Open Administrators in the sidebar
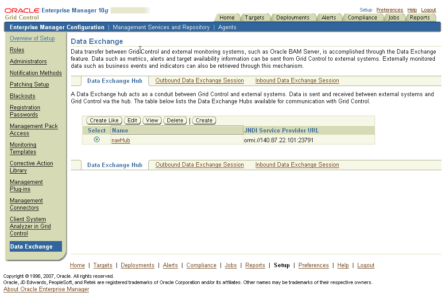The width and height of the screenshot is (445, 296). [x=28, y=61]
